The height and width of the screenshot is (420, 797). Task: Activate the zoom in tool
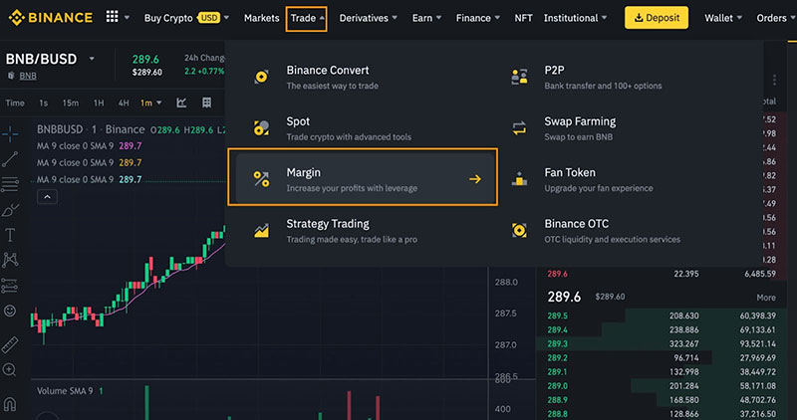10,370
